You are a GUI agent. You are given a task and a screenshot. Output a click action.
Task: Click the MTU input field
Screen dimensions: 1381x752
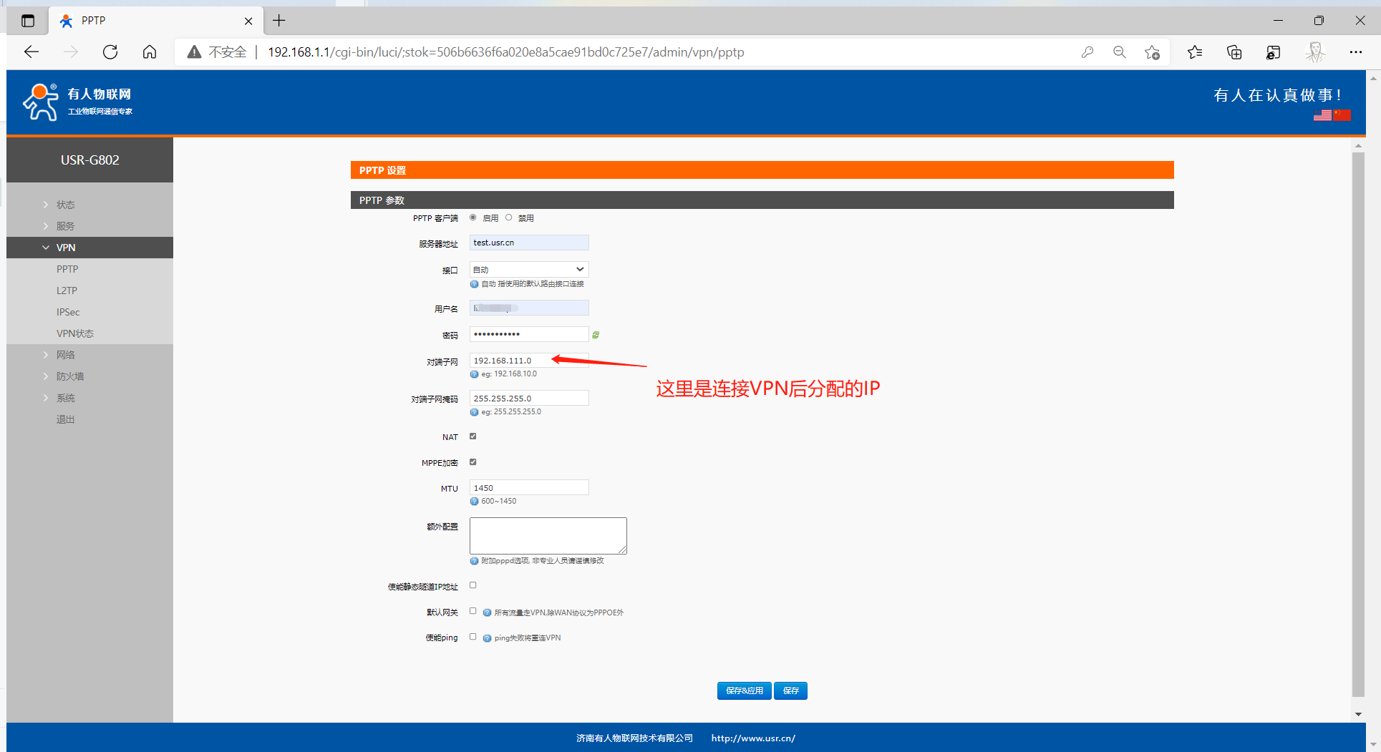tap(529, 488)
